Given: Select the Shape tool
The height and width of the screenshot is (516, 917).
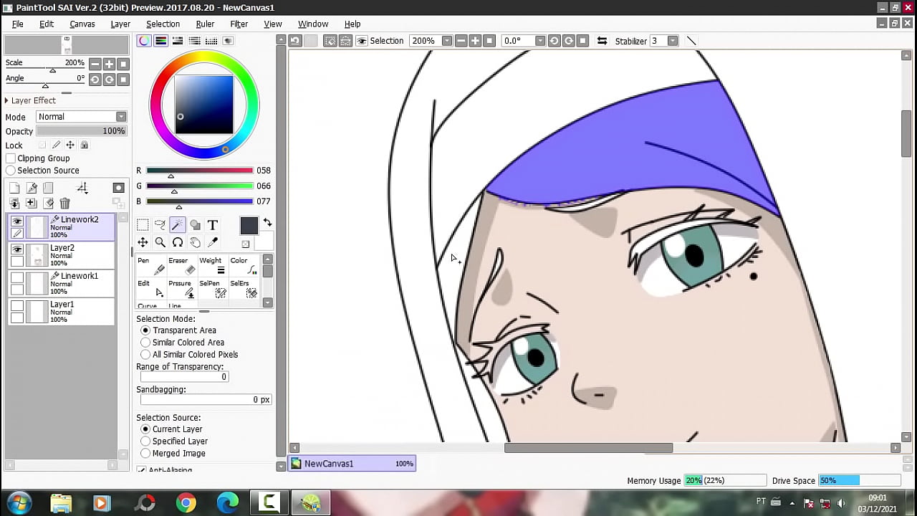Looking at the screenshot, I should [x=195, y=225].
